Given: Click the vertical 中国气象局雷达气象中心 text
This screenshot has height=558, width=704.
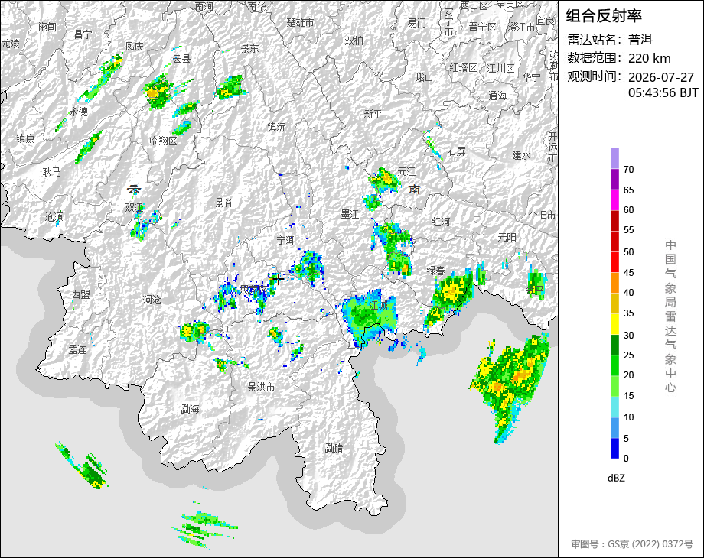Looking at the screenshot, I should [670, 316].
